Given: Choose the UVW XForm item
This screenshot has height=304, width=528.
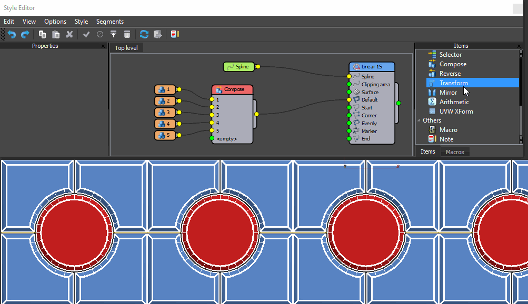Looking at the screenshot, I should point(456,112).
